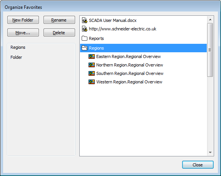Select SCADA User Manual.docx favorite
221x176 pixels.
[x=112, y=20]
